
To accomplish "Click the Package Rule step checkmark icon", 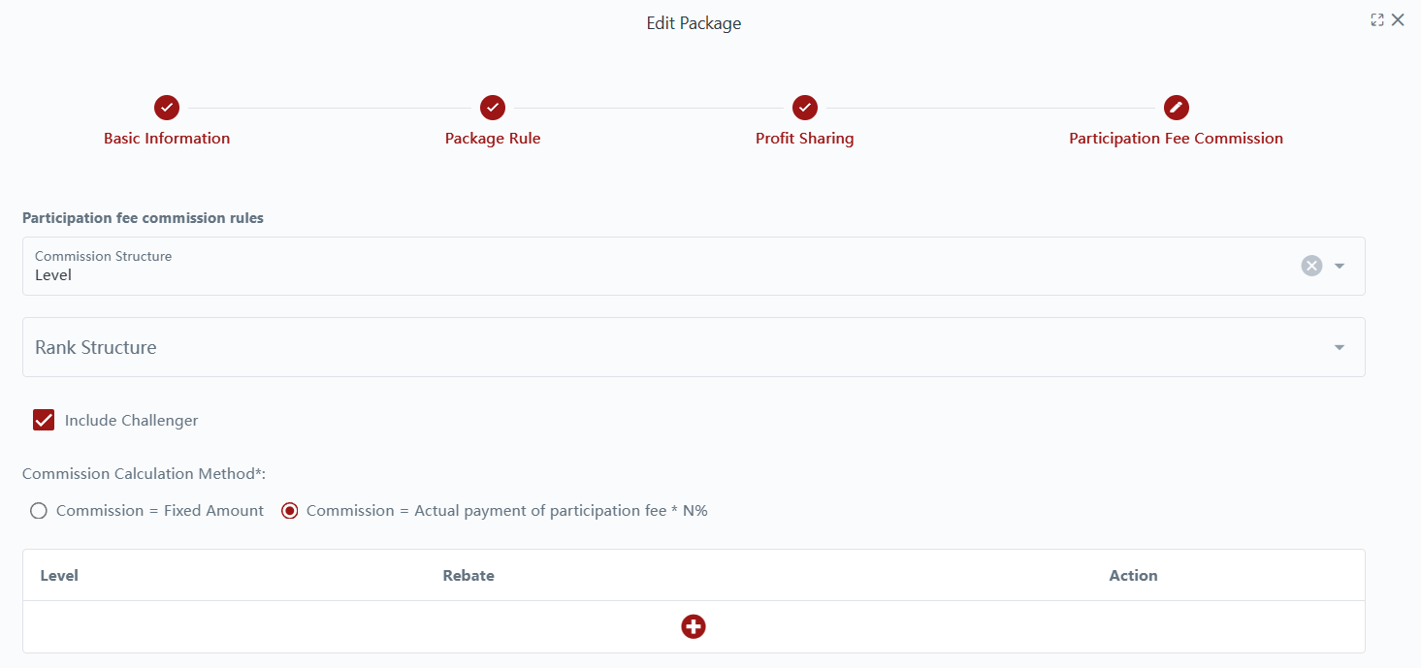I will (x=493, y=108).
